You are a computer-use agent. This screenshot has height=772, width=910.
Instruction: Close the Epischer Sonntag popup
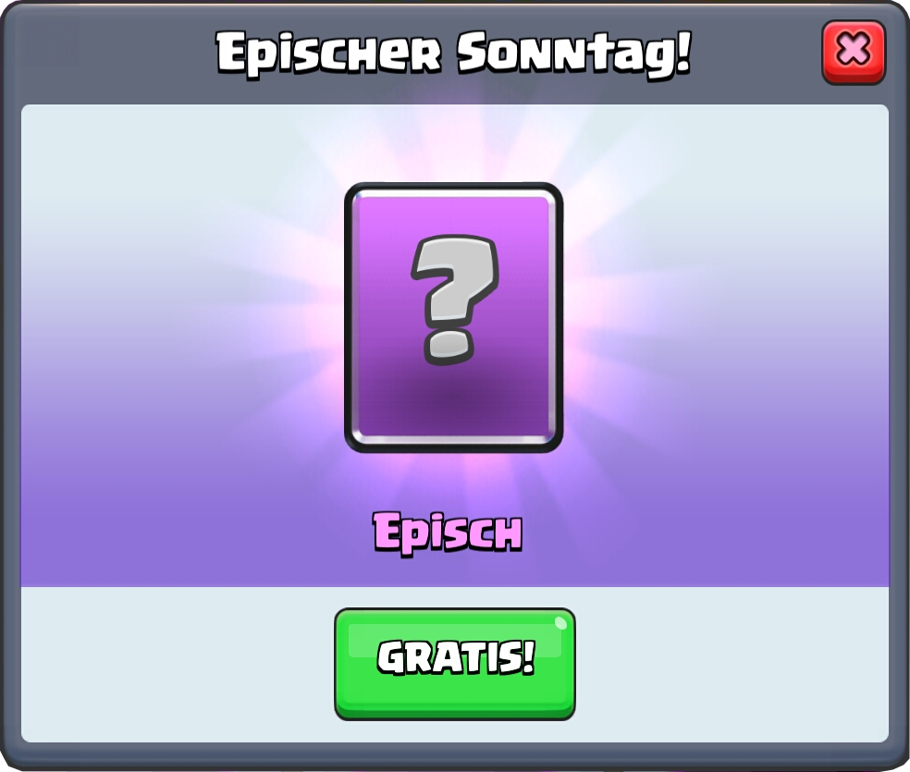(854, 52)
